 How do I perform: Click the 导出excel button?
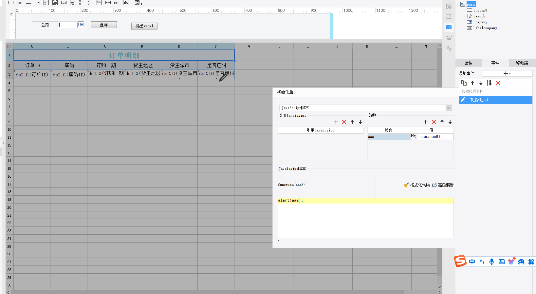click(x=144, y=26)
